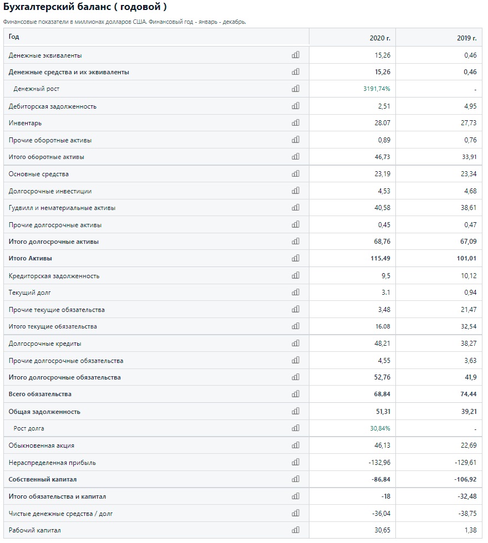The height and width of the screenshot is (543, 488).
Task: Show chart for Чистые денежные средства / долг
Action: (295, 513)
